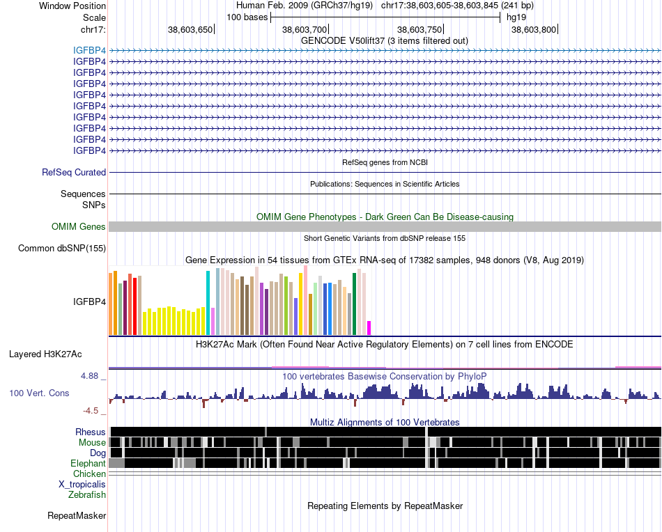
Task: Click the Window Position label
Action: click(x=72, y=6)
